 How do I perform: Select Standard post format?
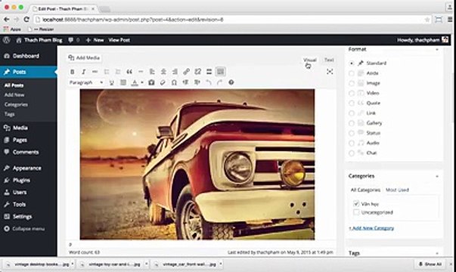tap(352, 63)
